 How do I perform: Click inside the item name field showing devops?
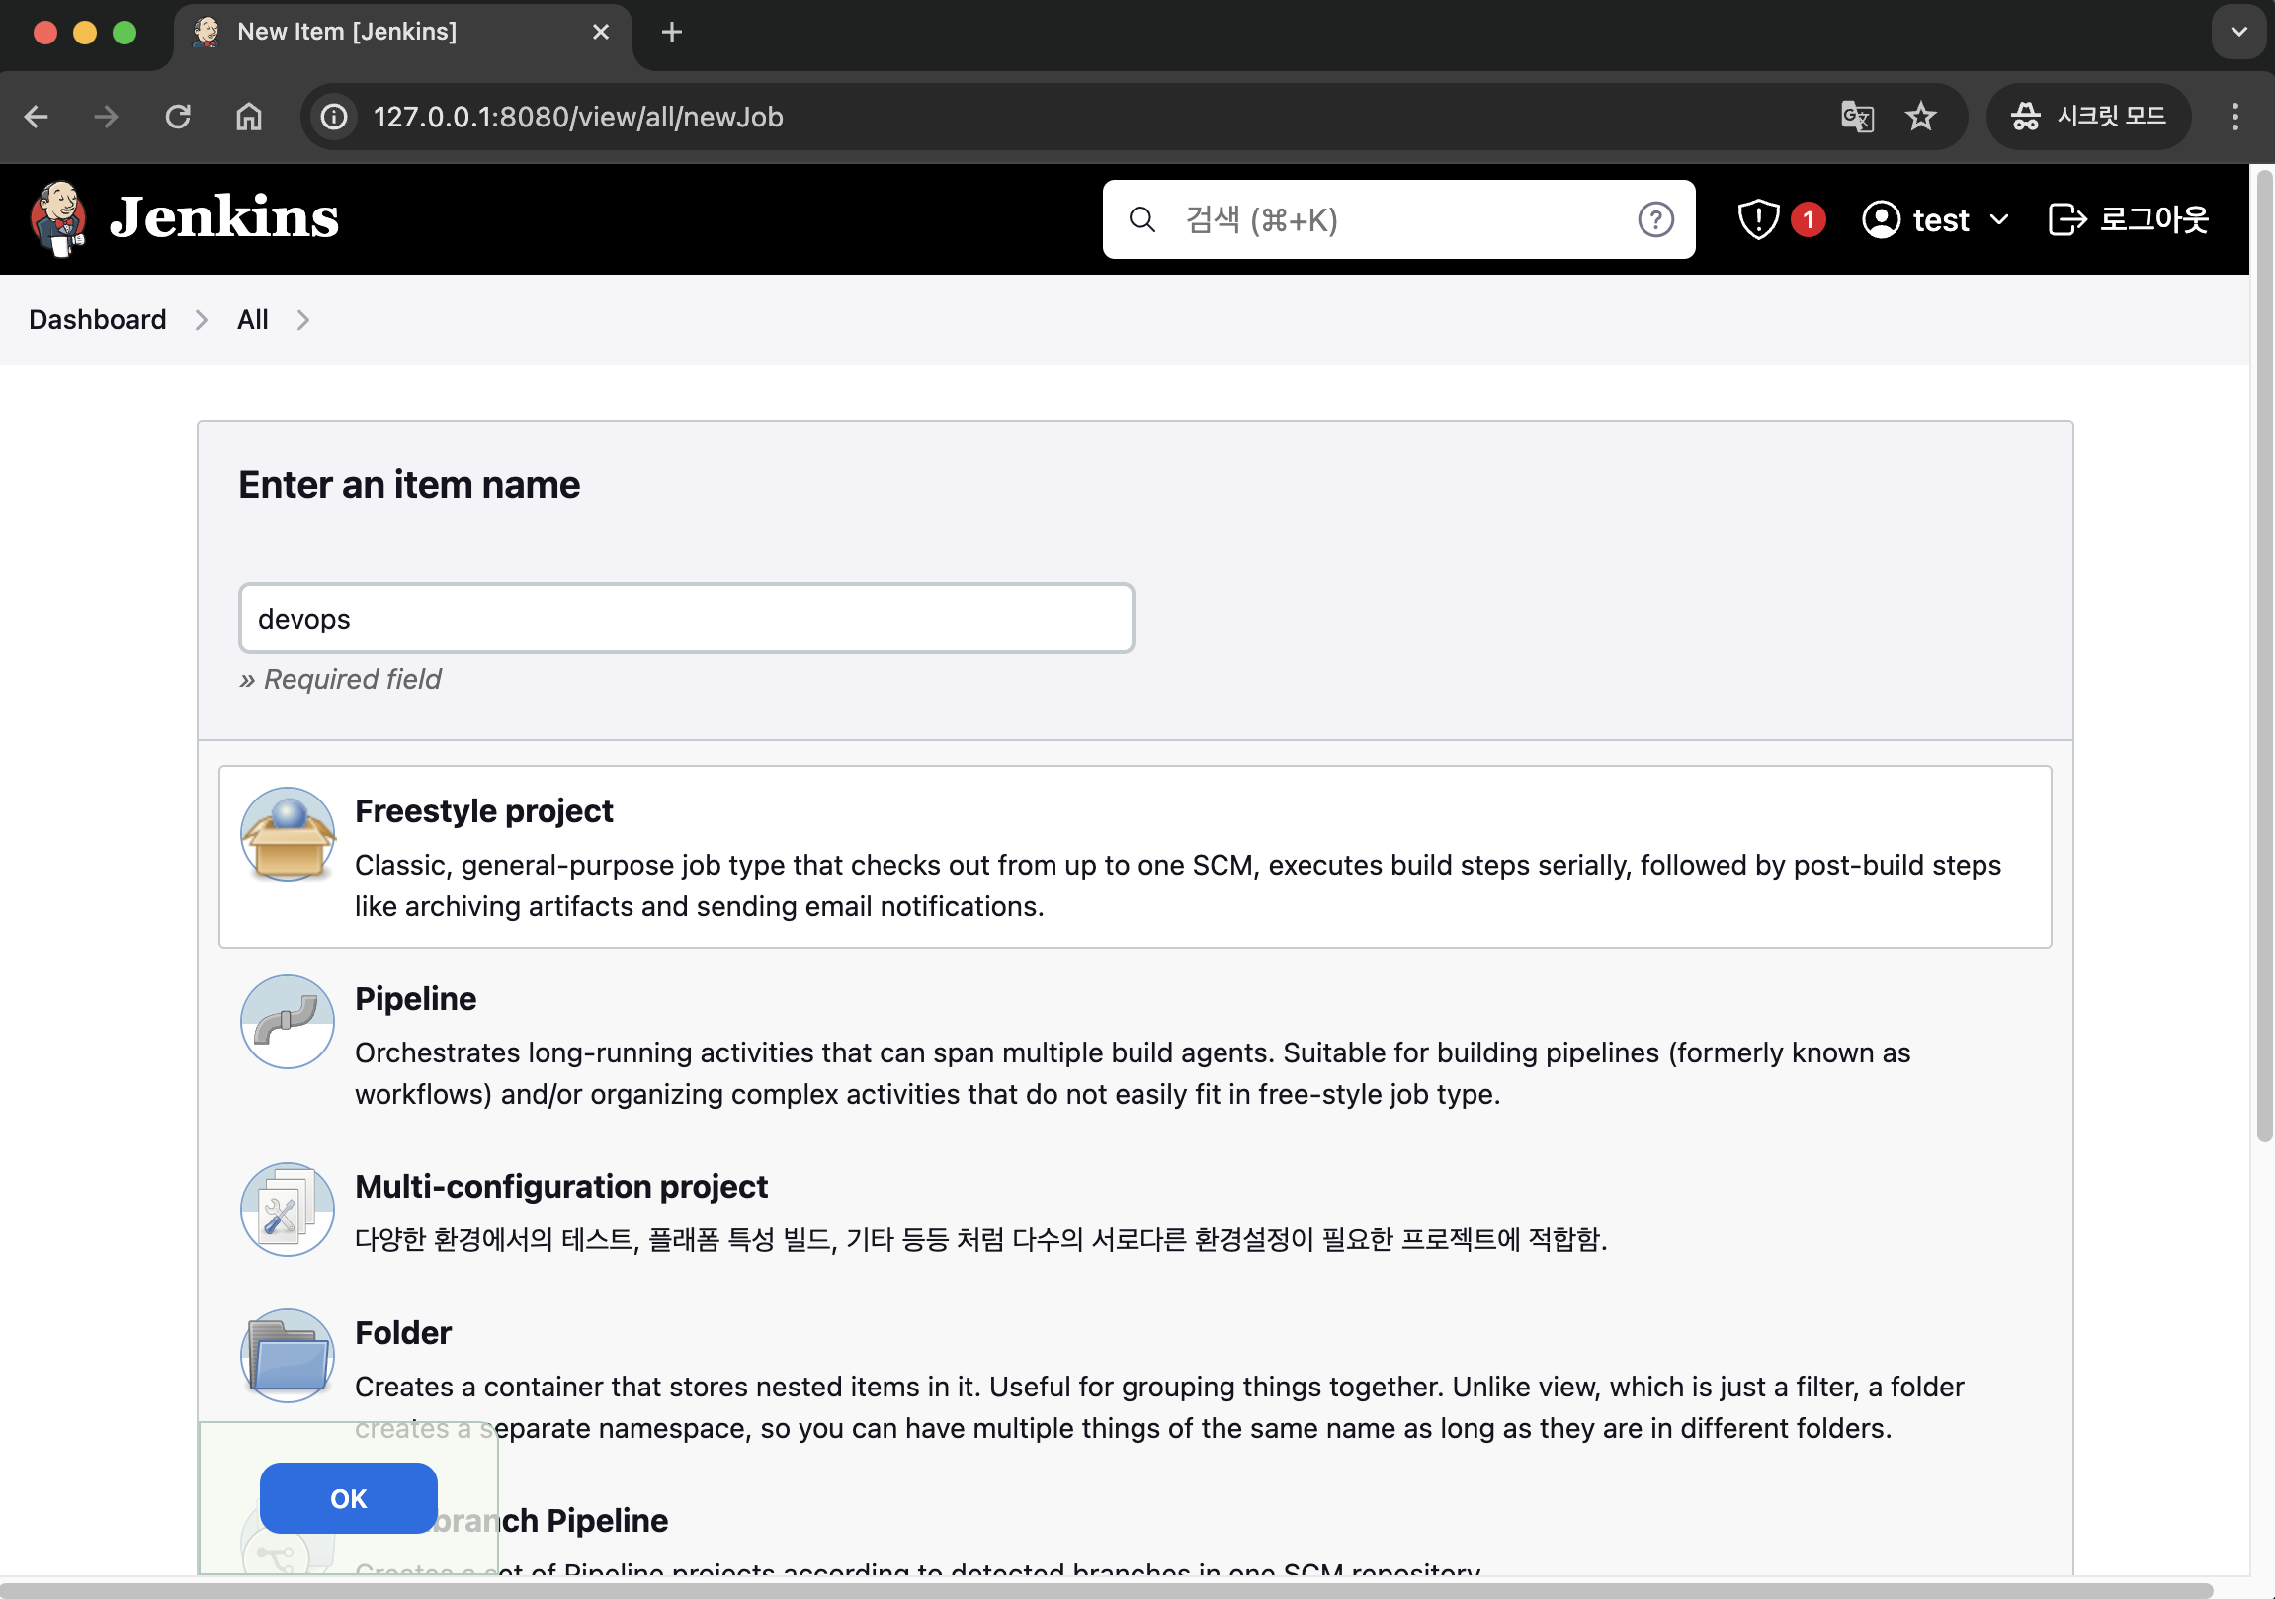(686, 619)
